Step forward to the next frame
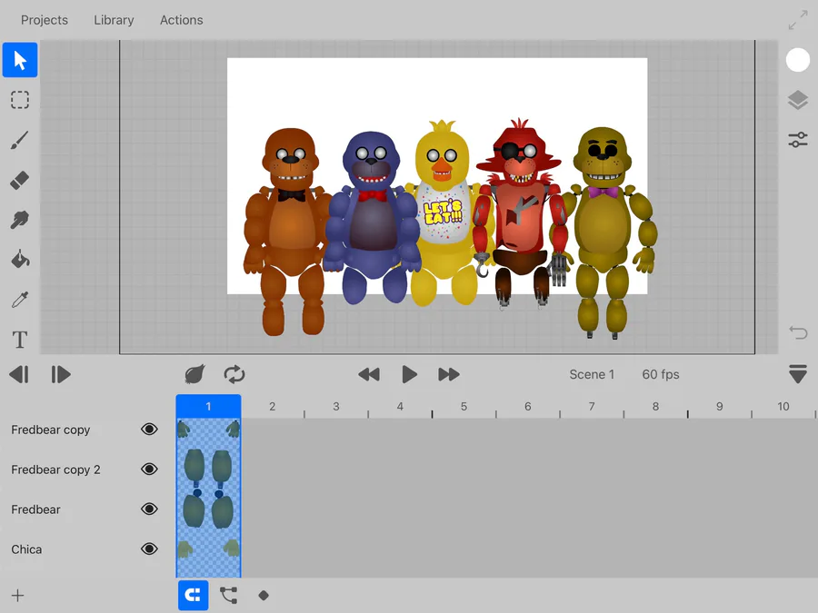The height and width of the screenshot is (613, 818). 61,374
